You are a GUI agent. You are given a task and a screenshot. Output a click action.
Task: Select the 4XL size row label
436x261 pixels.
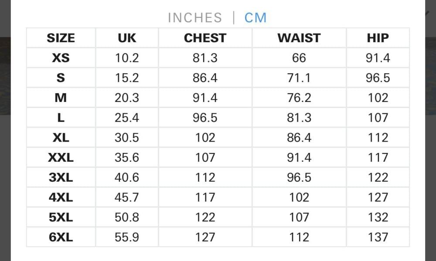(x=61, y=197)
